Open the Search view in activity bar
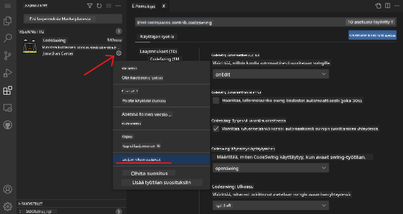Viewport: 403px width, 214px height. (x=7, y=38)
